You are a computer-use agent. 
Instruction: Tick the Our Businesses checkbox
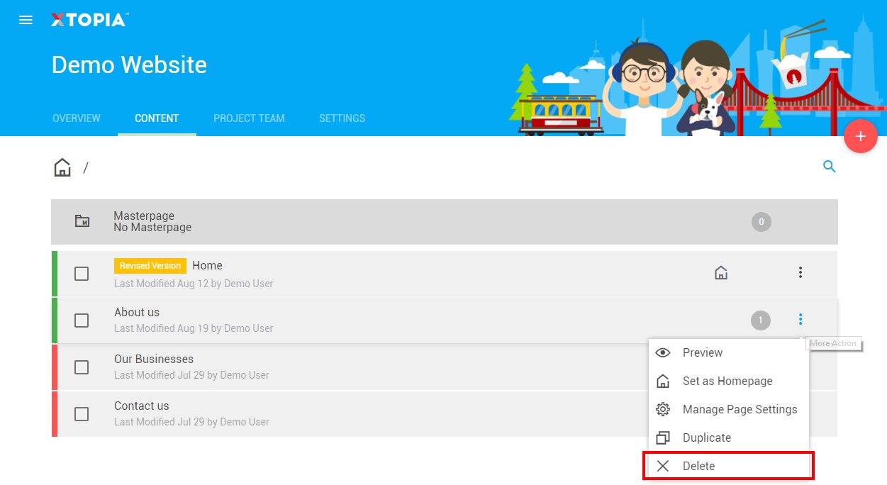82,367
